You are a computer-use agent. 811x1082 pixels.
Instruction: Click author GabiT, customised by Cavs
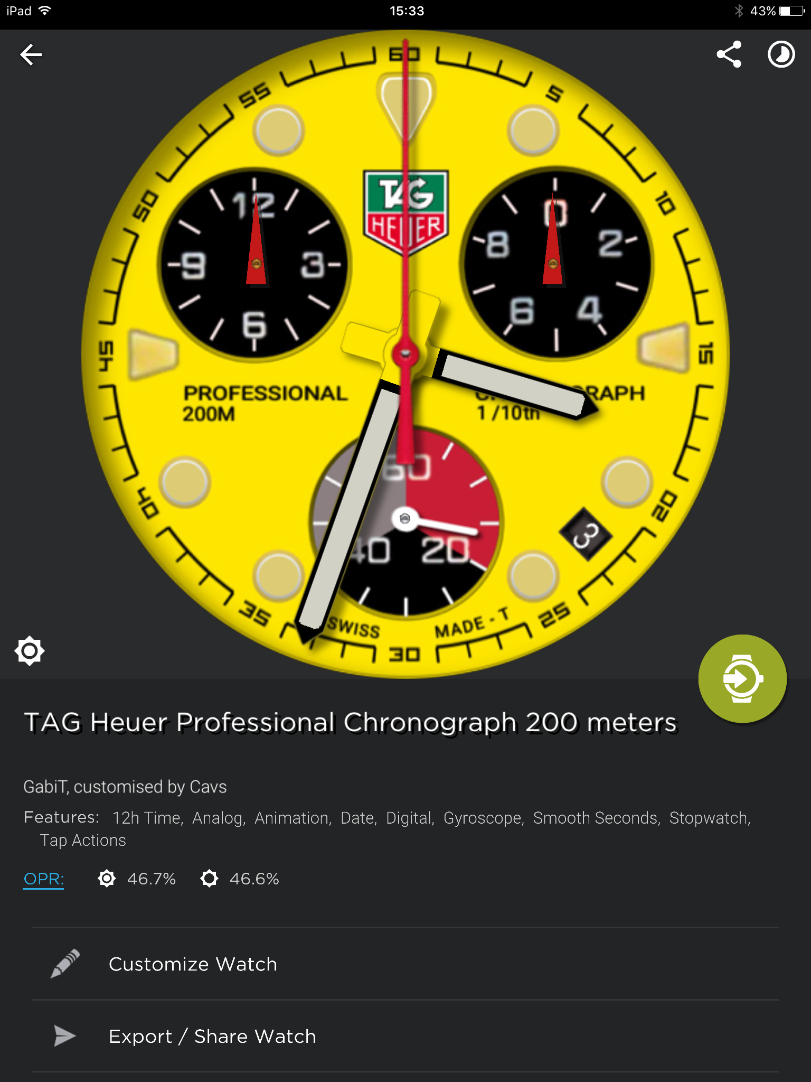click(125, 787)
